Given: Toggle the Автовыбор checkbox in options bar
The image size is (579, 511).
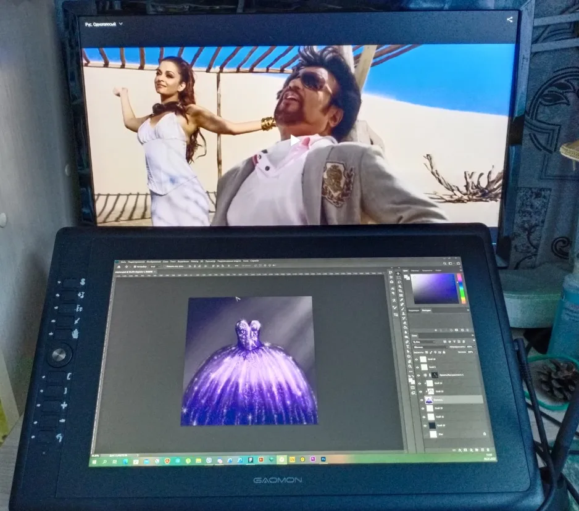Looking at the screenshot, I should point(135,267).
